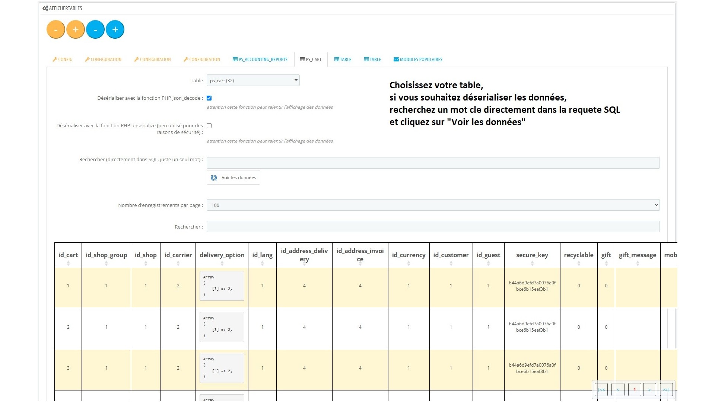Open the PS_ACCOUNTING_REPORTS tab

(260, 59)
